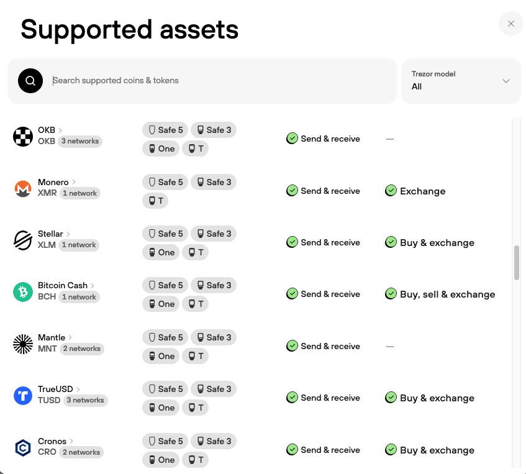526x474 pixels.
Task: Click Bitcoin Cash Buy, sell & exchange checkmark
Action: tap(391, 294)
